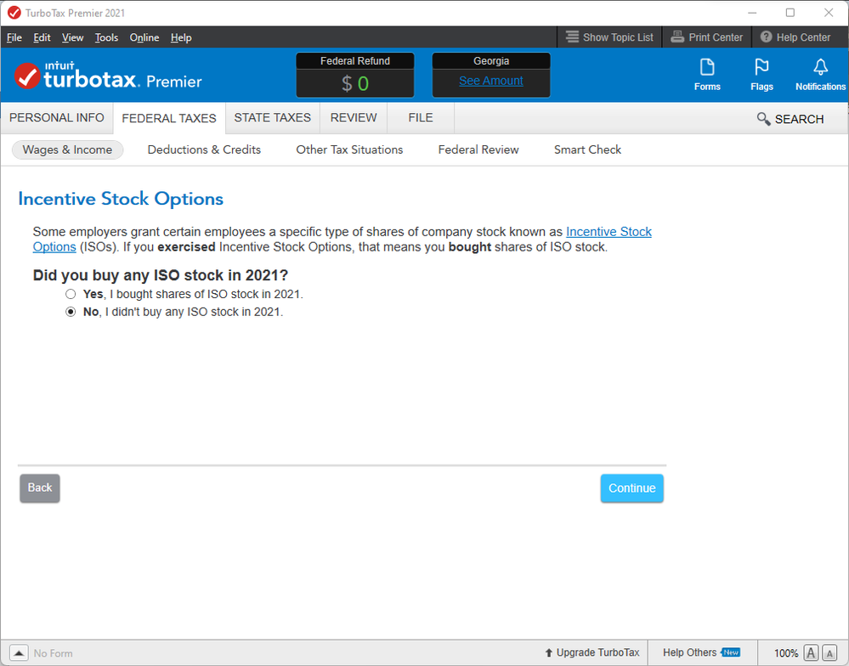Expand the No Form panel arrow
Viewport: 849px width, 666px height.
pos(19,653)
